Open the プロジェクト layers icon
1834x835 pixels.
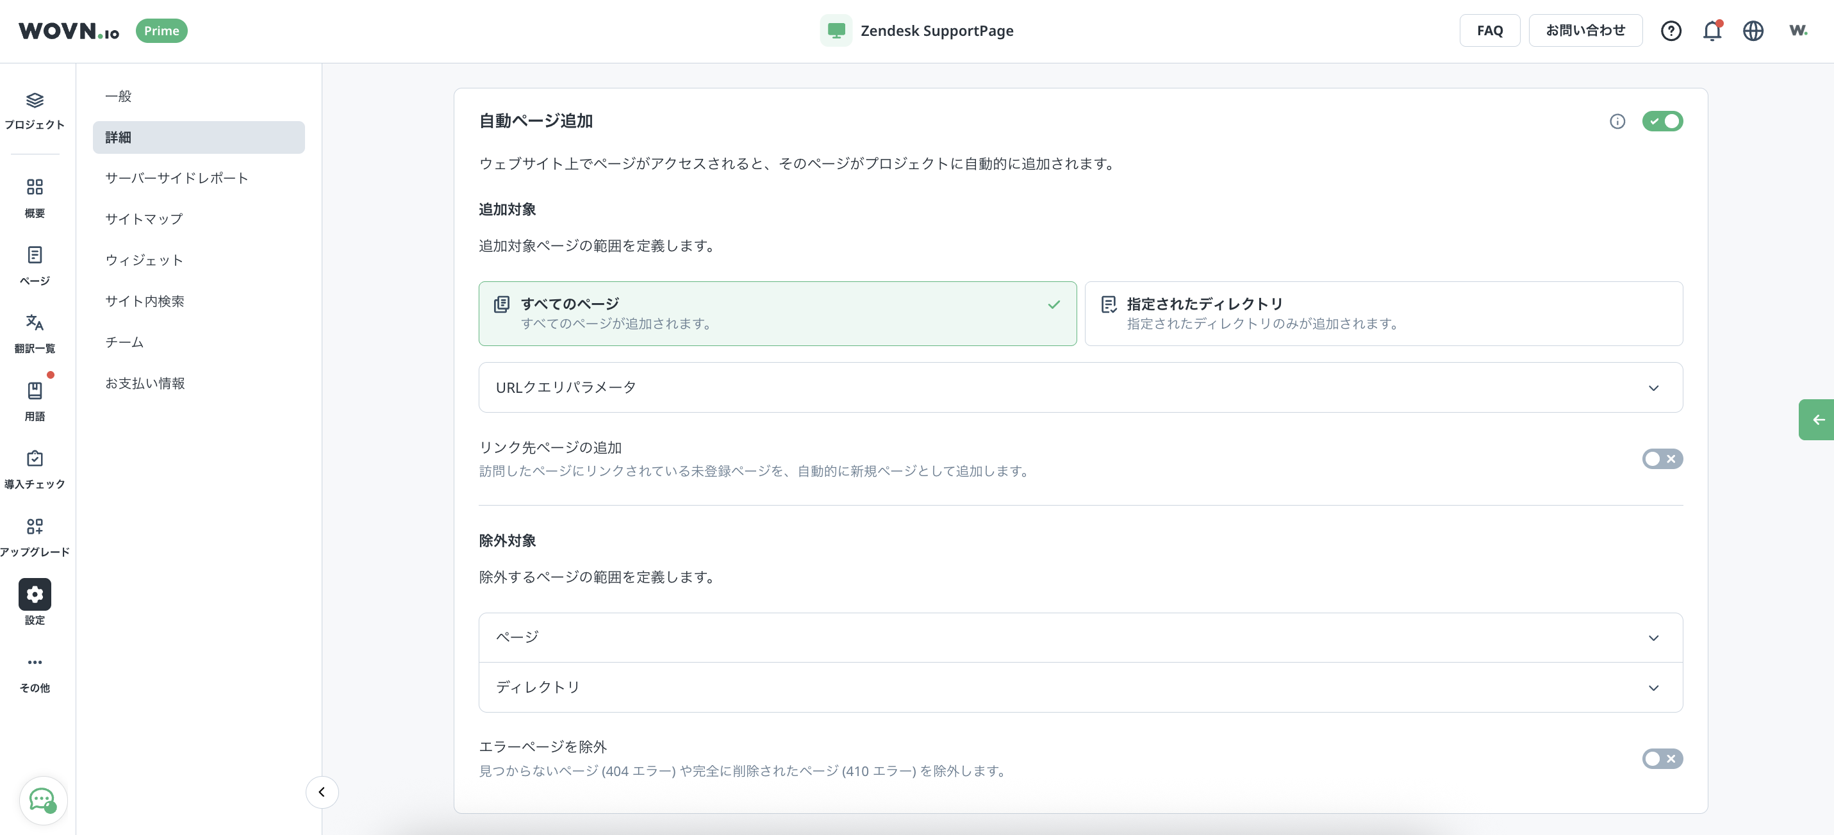pyautogui.click(x=34, y=101)
